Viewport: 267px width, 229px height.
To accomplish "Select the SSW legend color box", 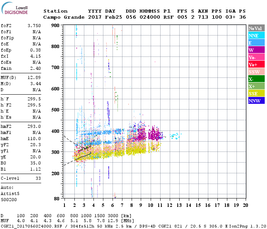I will tap(256, 72).
